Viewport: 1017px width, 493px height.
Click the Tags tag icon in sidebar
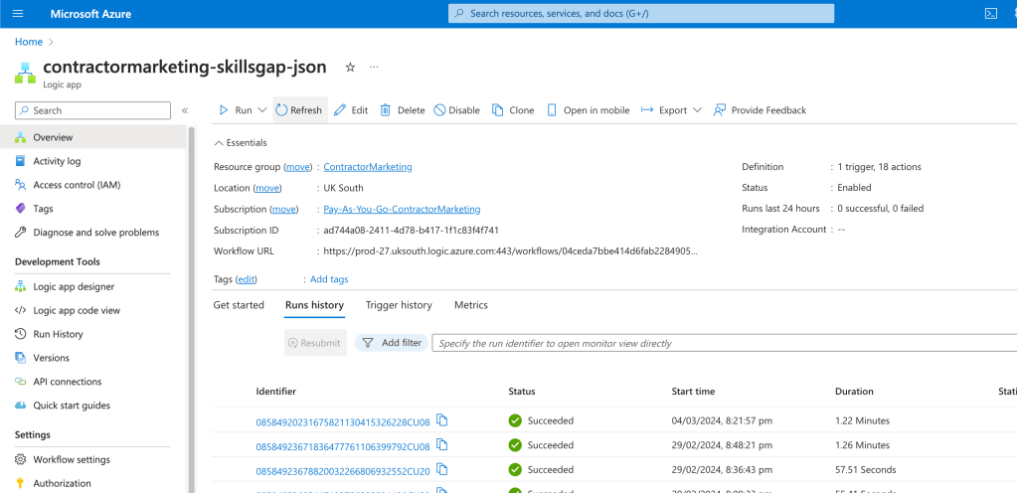pyautogui.click(x=21, y=209)
